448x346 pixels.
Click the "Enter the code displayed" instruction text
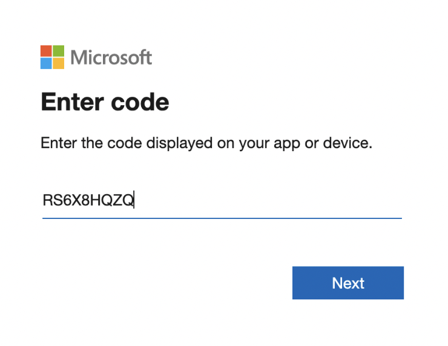click(x=127, y=143)
